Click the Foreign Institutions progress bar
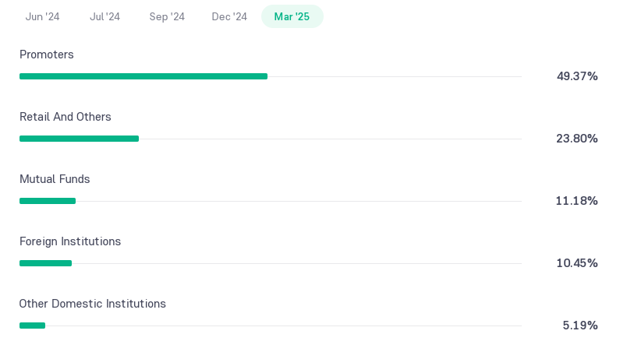 (x=45, y=263)
